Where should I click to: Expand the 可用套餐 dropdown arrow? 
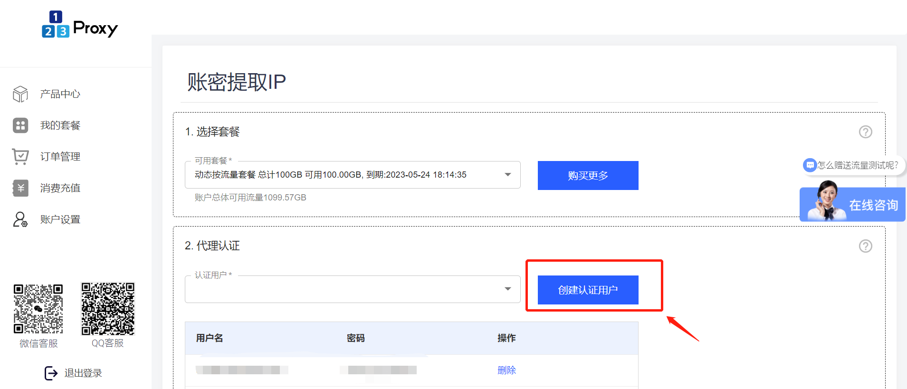tap(507, 175)
